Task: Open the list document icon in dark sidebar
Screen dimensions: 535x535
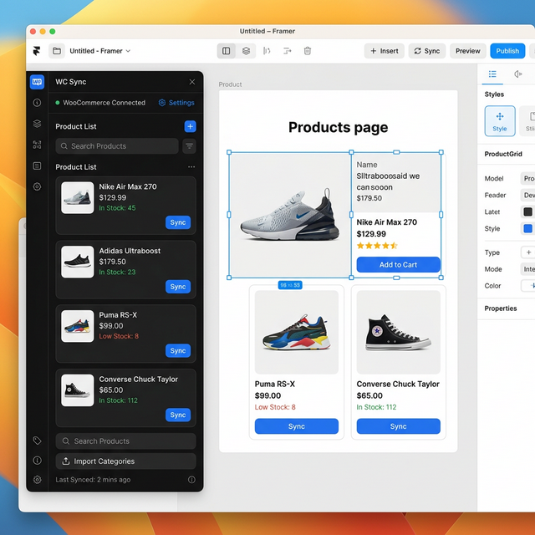Action: click(x=37, y=166)
